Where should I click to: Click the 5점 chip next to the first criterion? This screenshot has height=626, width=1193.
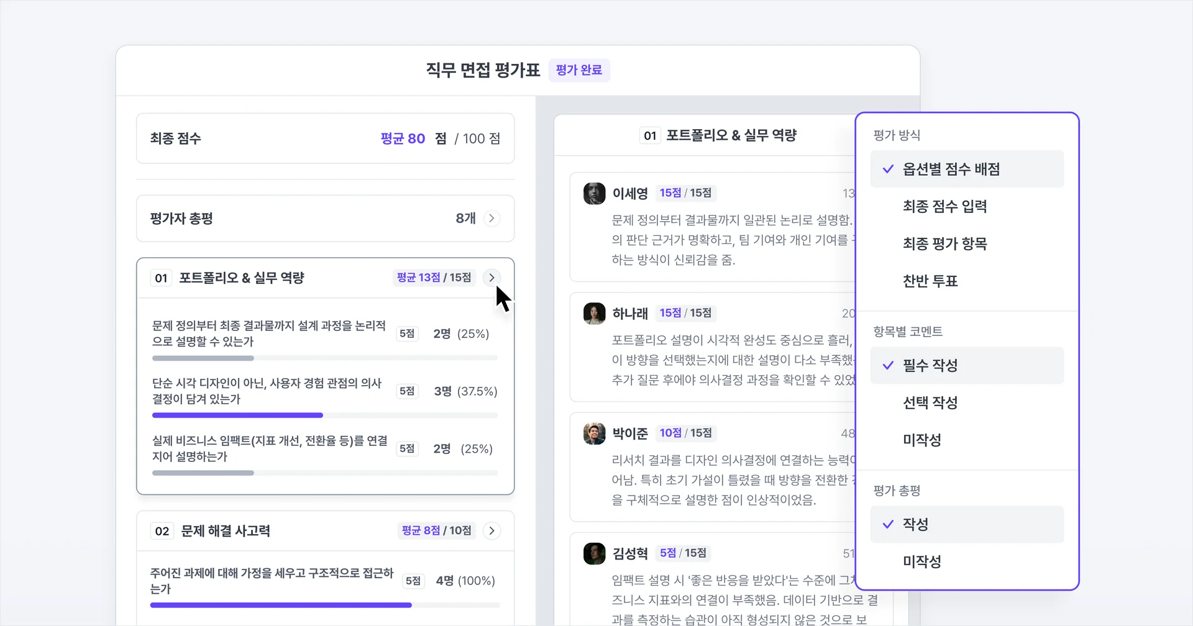click(x=407, y=333)
